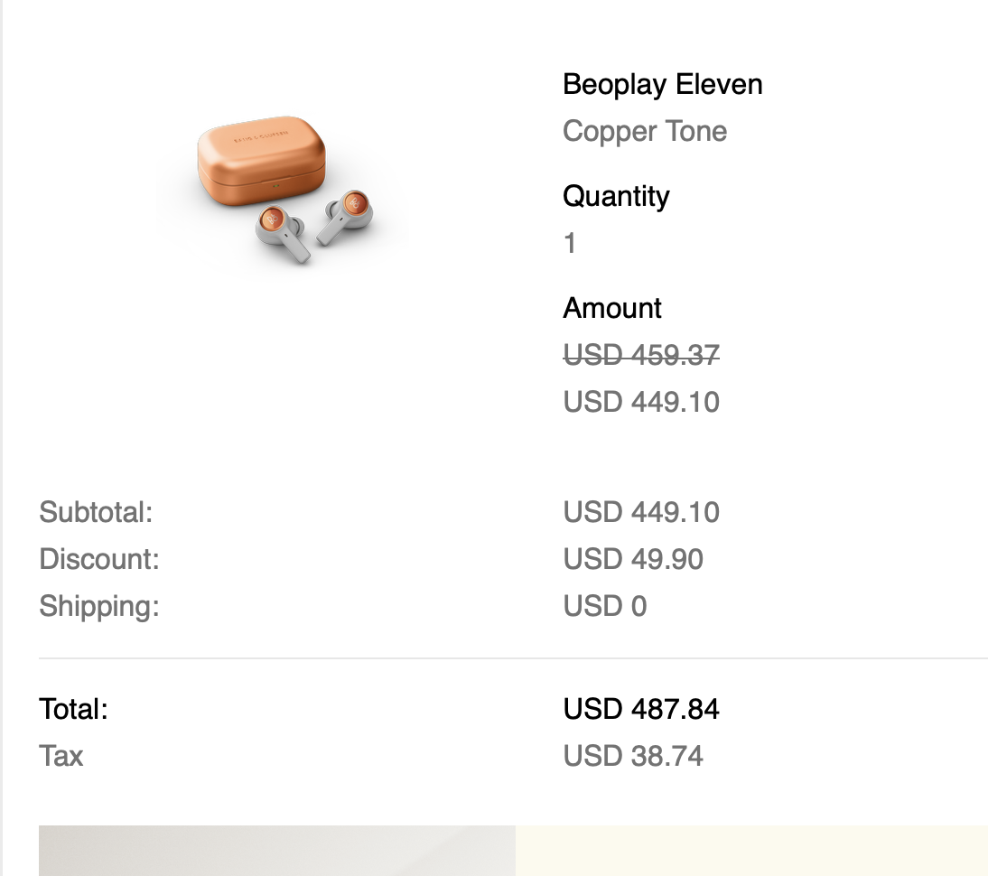The image size is (988, 876).
Task: Click the Subtotal value USD 449.10
Action: [641, 512]
